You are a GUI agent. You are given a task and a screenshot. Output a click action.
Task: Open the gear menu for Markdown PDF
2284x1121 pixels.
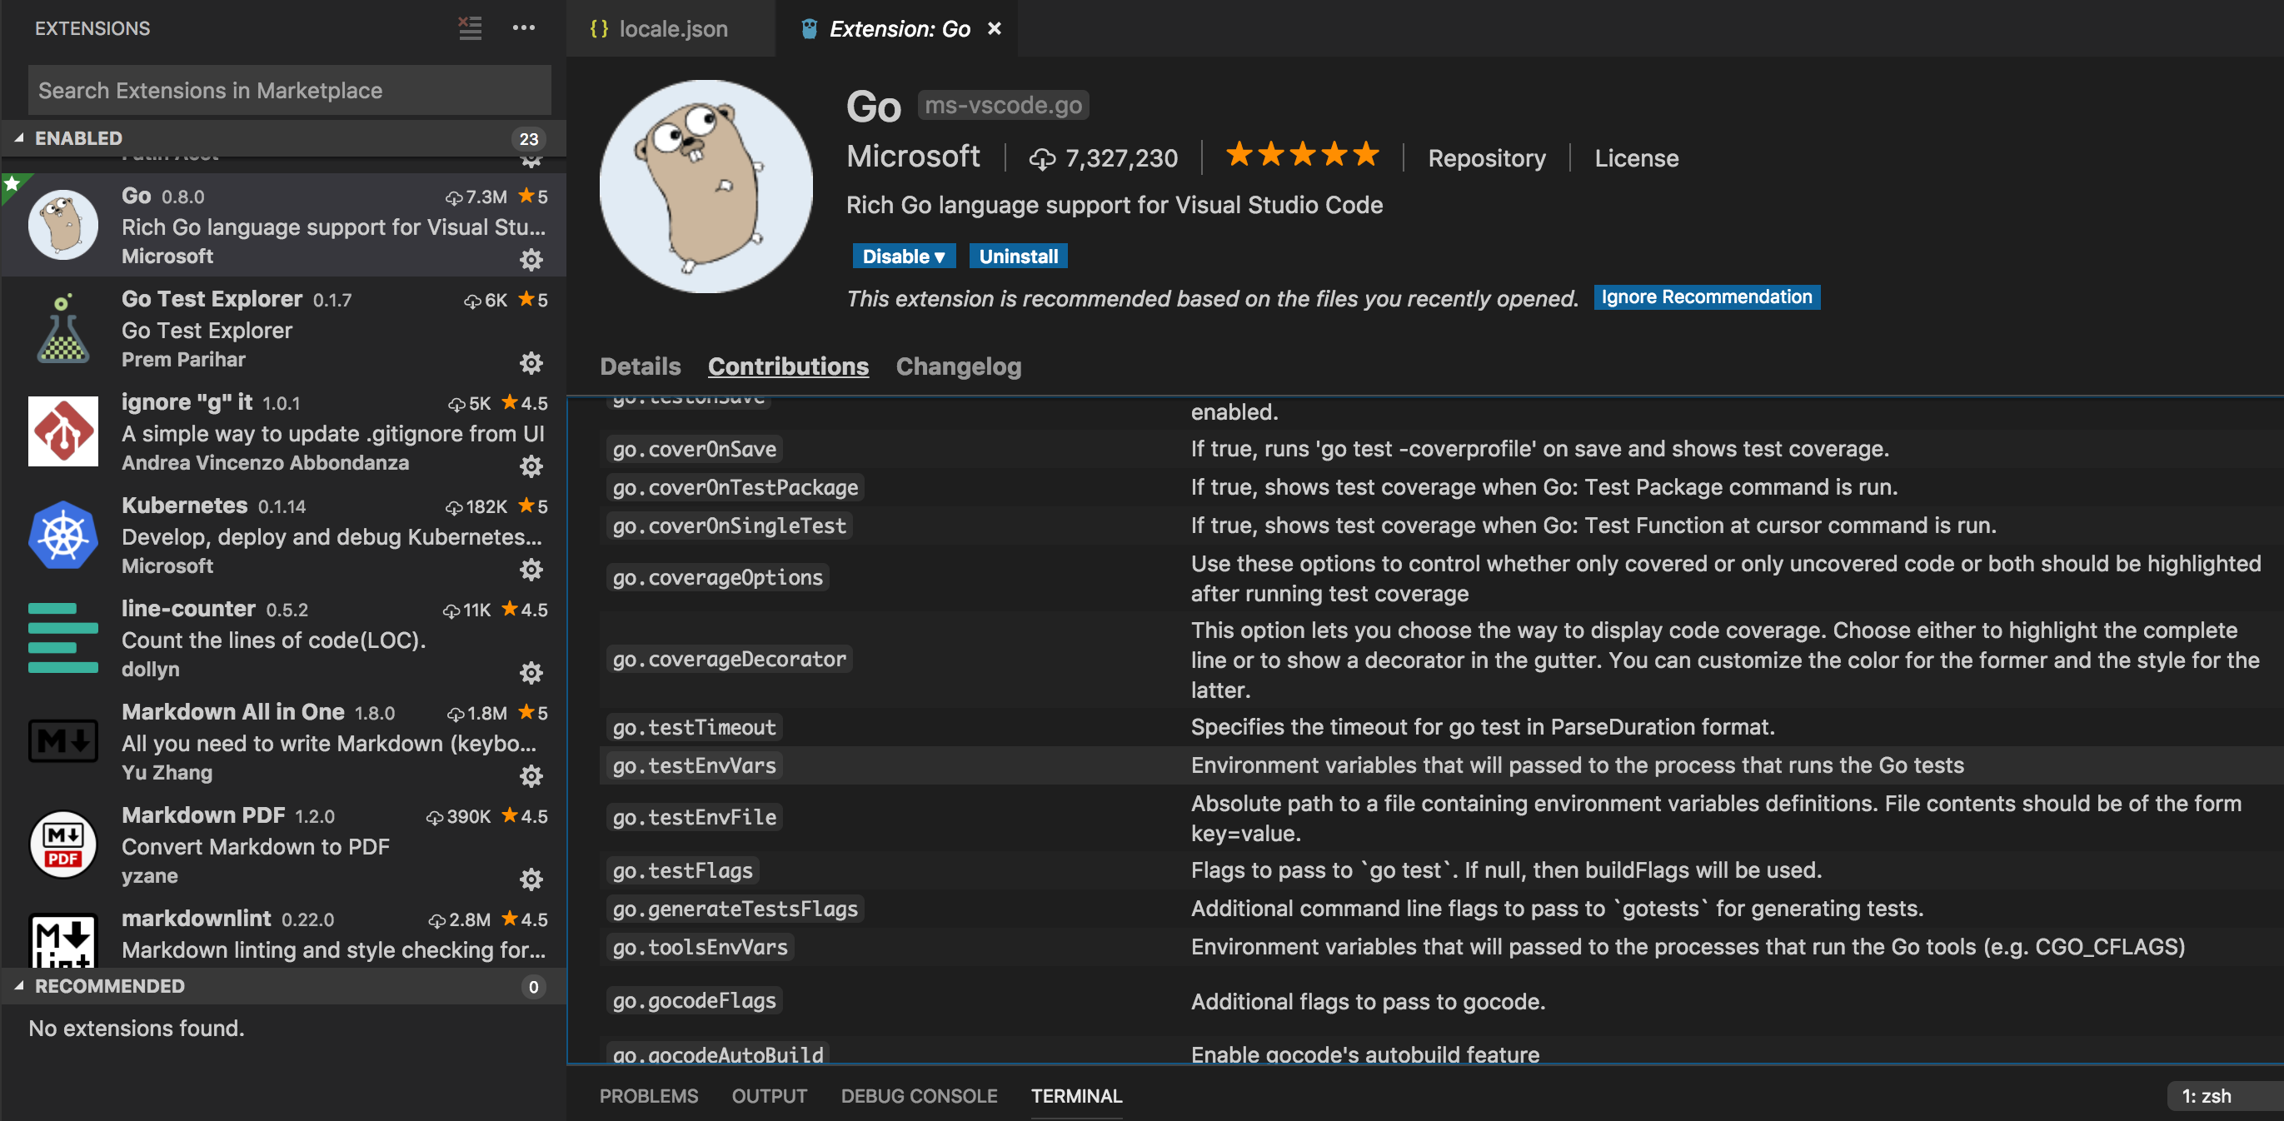[531, 879]
